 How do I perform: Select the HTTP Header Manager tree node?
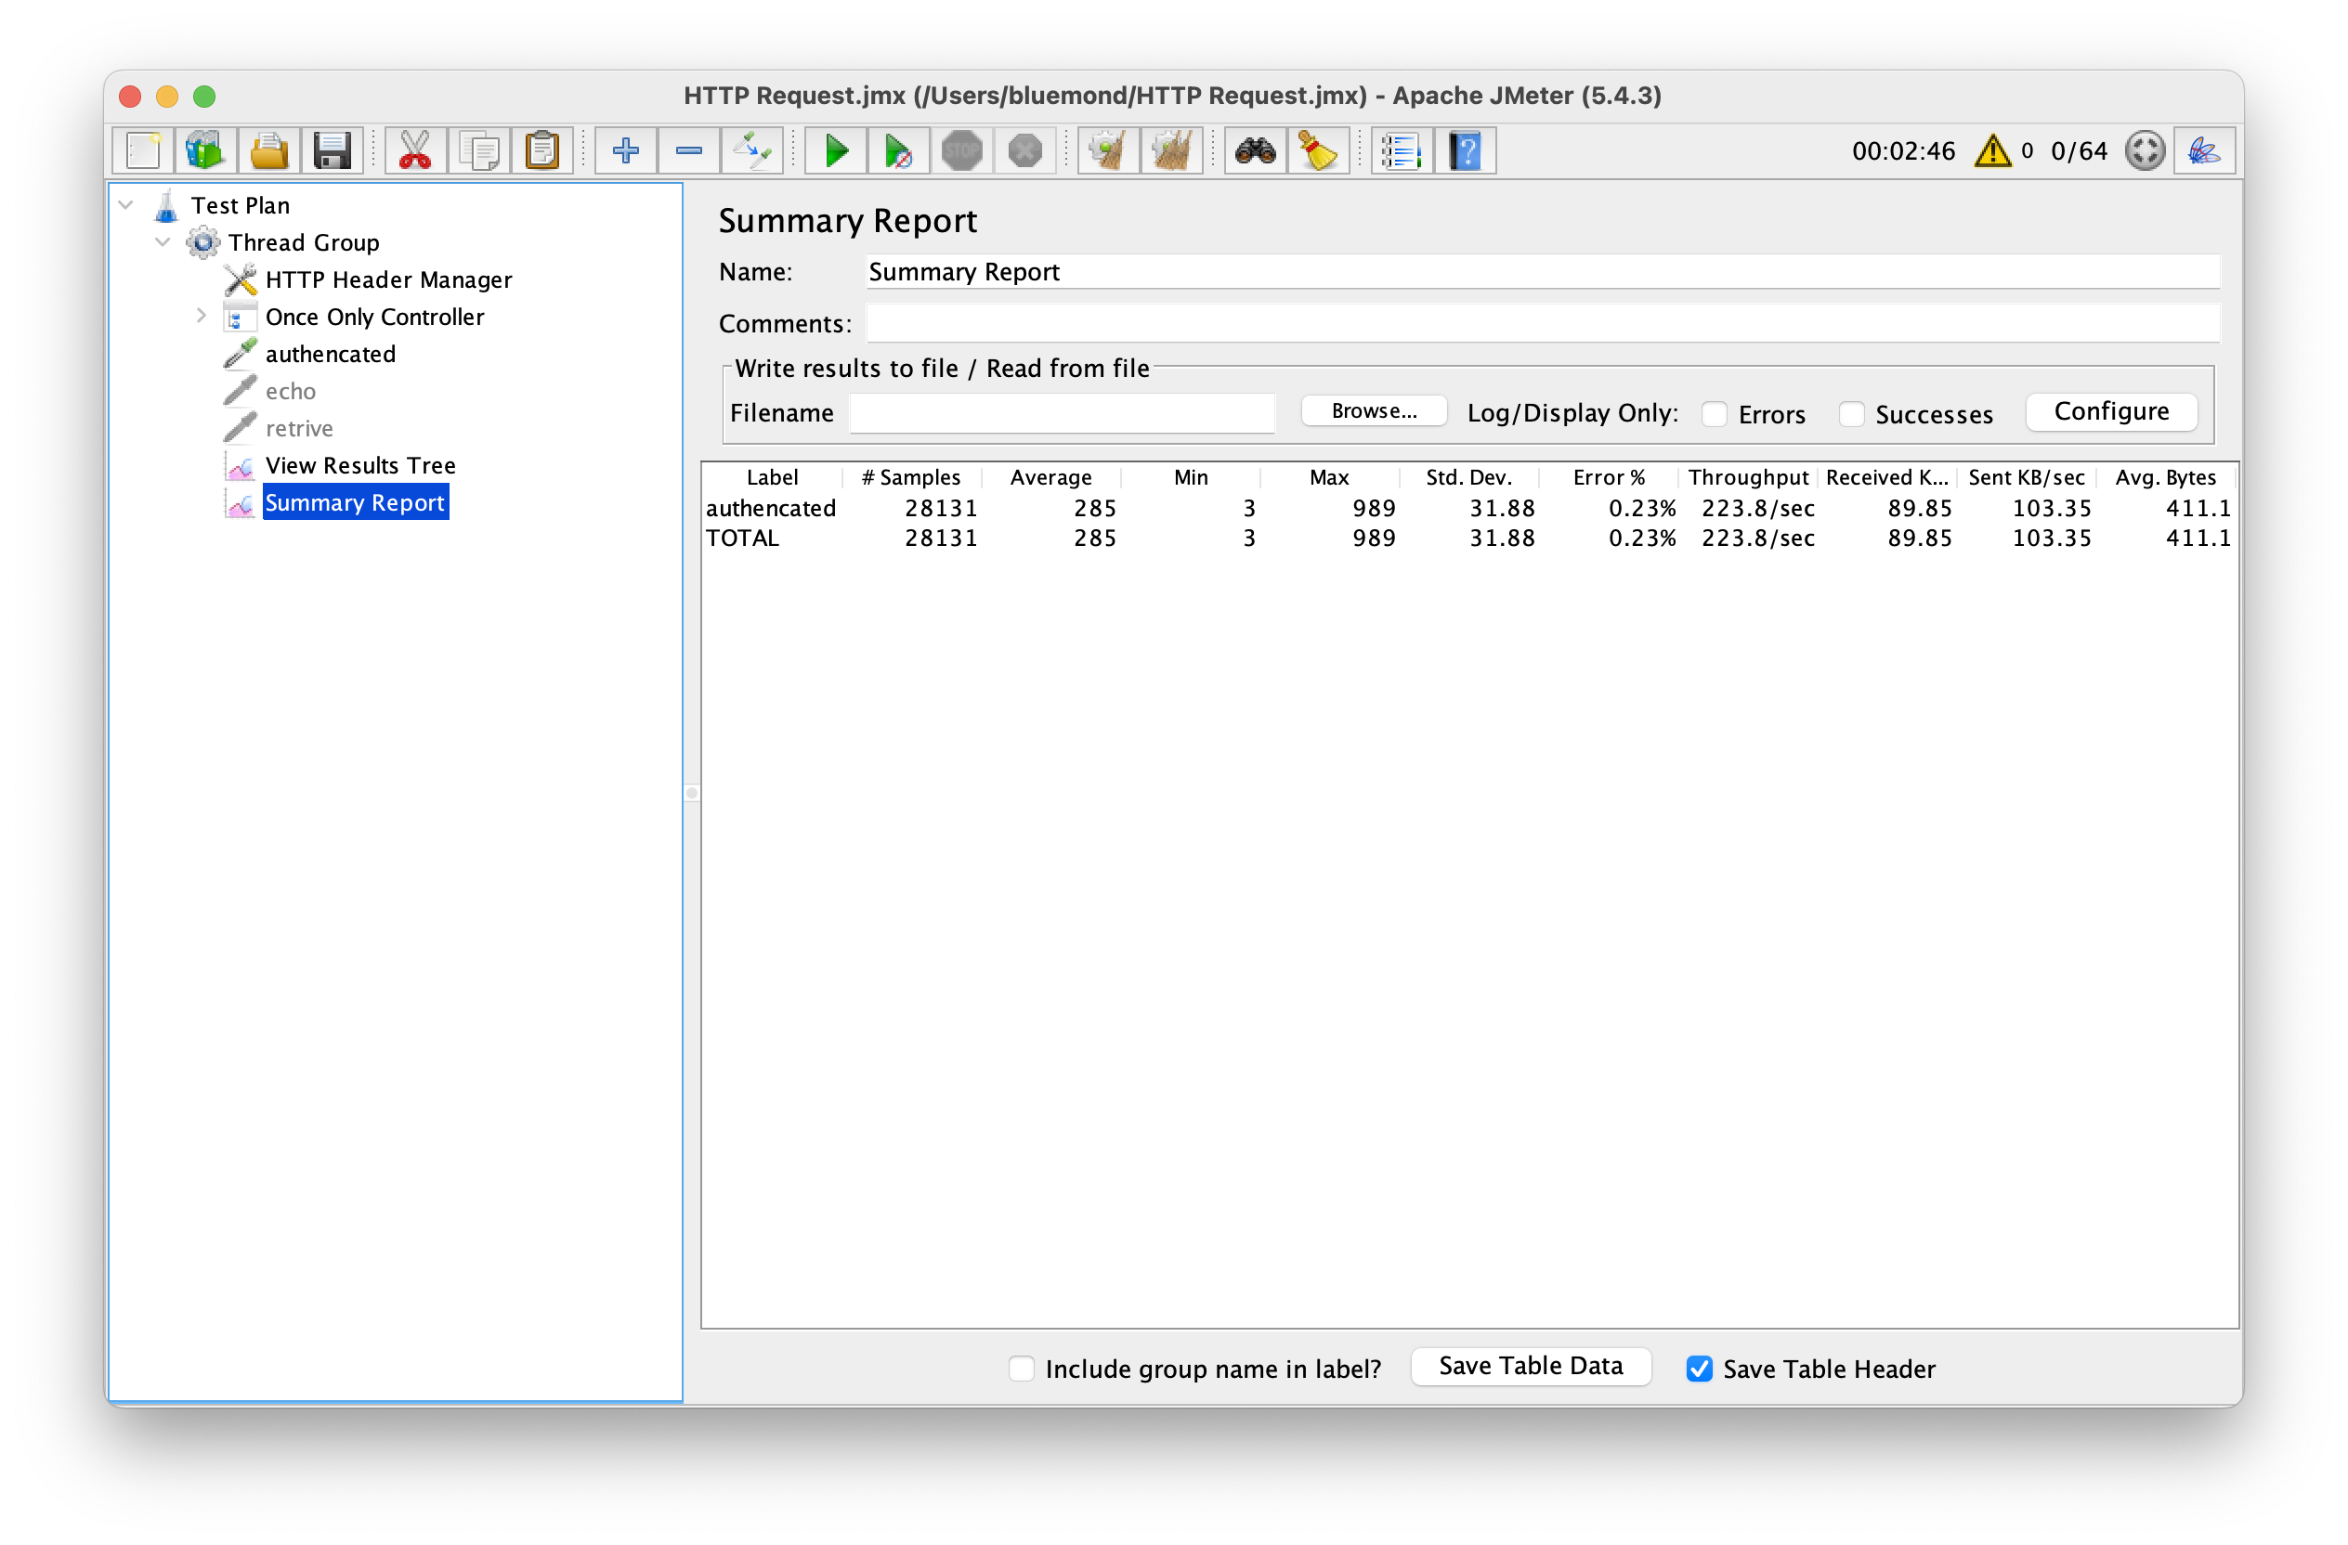[389, 280]
